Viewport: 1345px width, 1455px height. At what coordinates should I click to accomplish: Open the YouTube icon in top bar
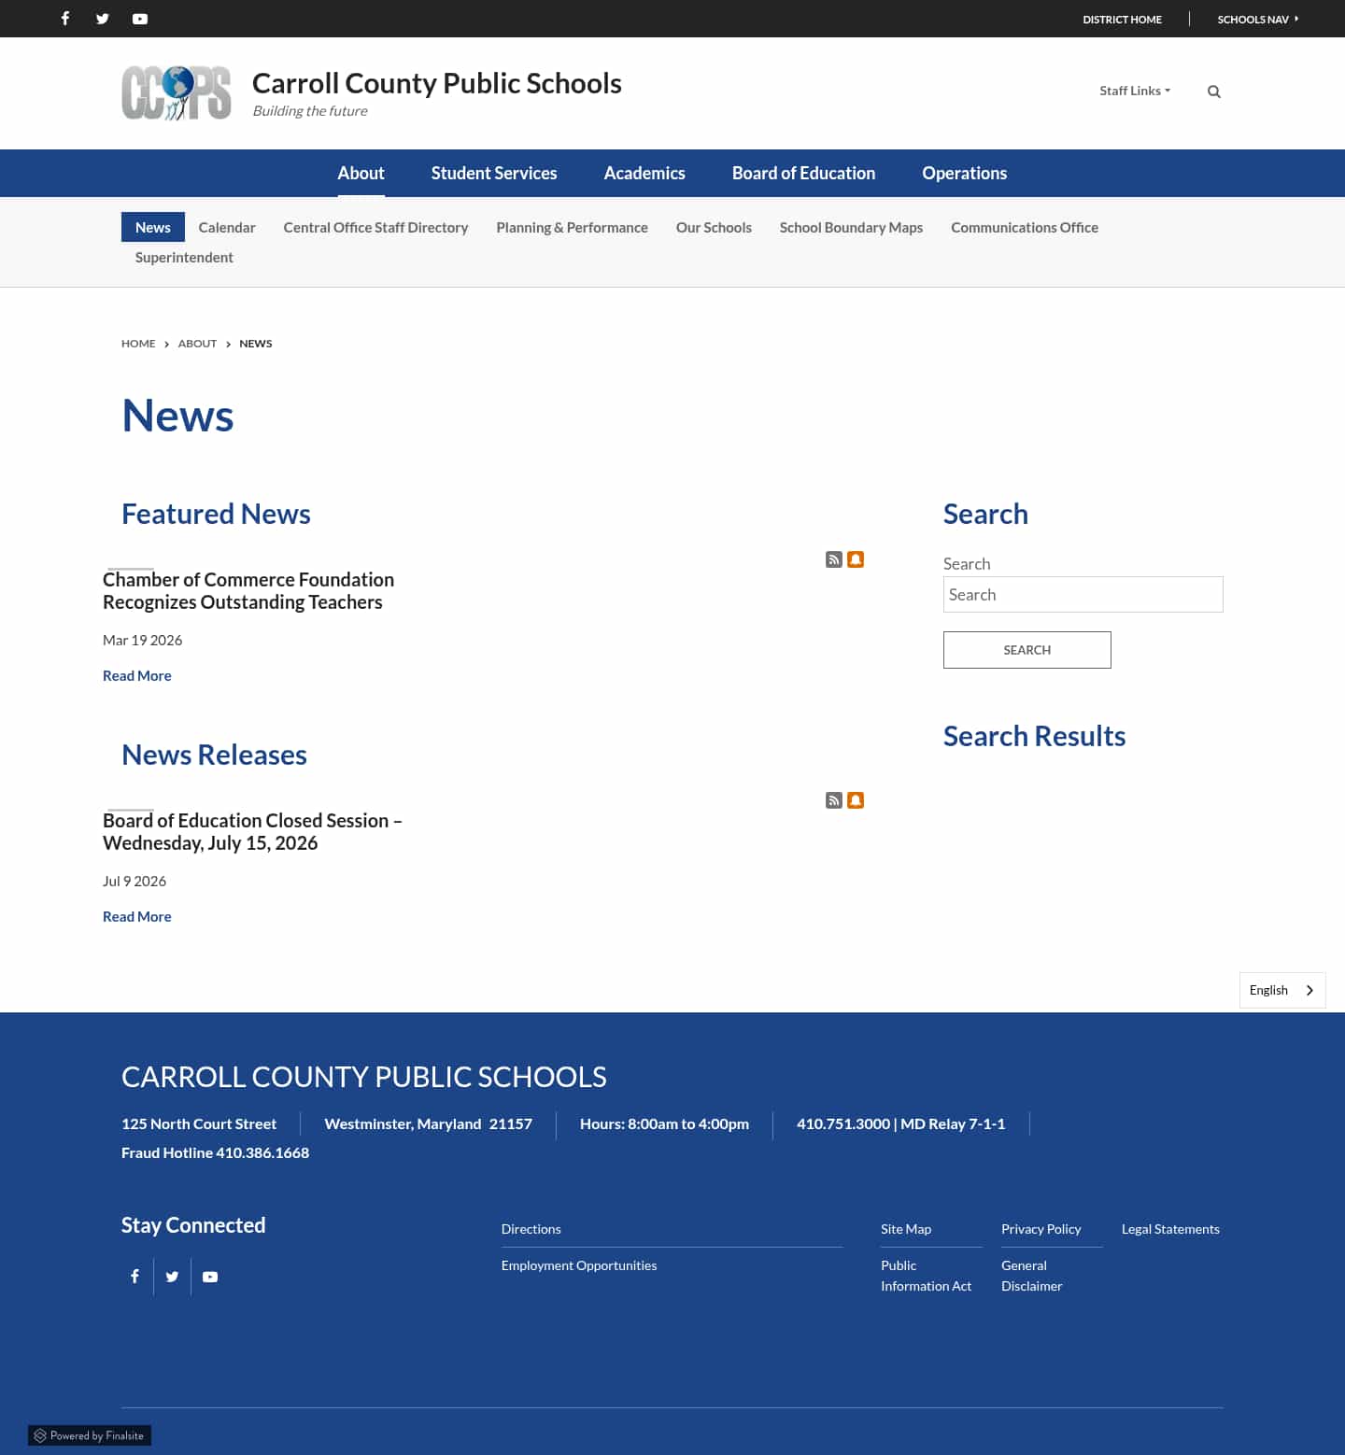[140, 19]
